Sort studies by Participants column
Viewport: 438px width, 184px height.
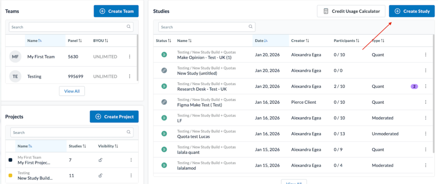(x=346, y=41)
